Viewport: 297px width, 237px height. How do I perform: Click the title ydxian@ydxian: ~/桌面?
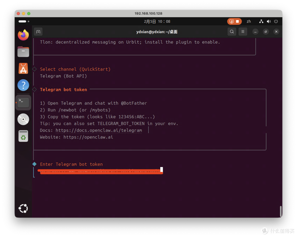tap(157, 32)
